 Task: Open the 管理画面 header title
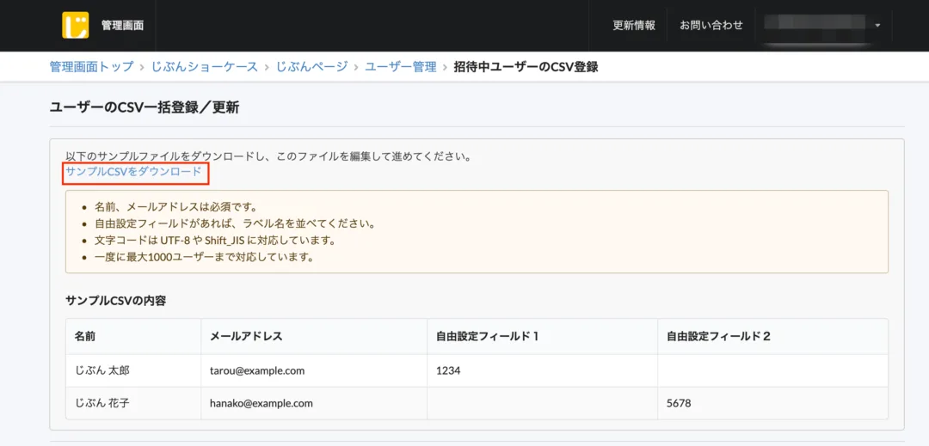coord(122,26)
